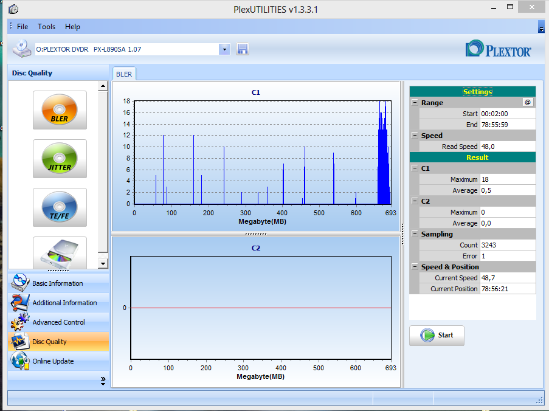
Task: Expand navigation pane options chevron
Action: click(x=103, y=381)
